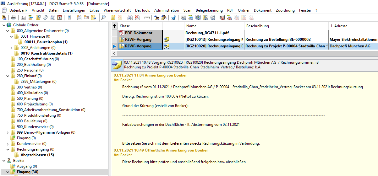Select the Ausgang (0) folder under Boeker
Viewport: 378px width, 176px height.
tap(27, 166)
